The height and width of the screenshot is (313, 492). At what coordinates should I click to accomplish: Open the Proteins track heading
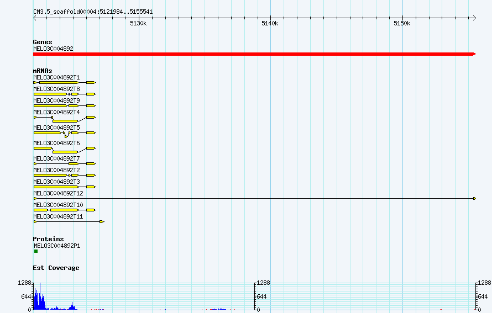[x=48, y=239]
